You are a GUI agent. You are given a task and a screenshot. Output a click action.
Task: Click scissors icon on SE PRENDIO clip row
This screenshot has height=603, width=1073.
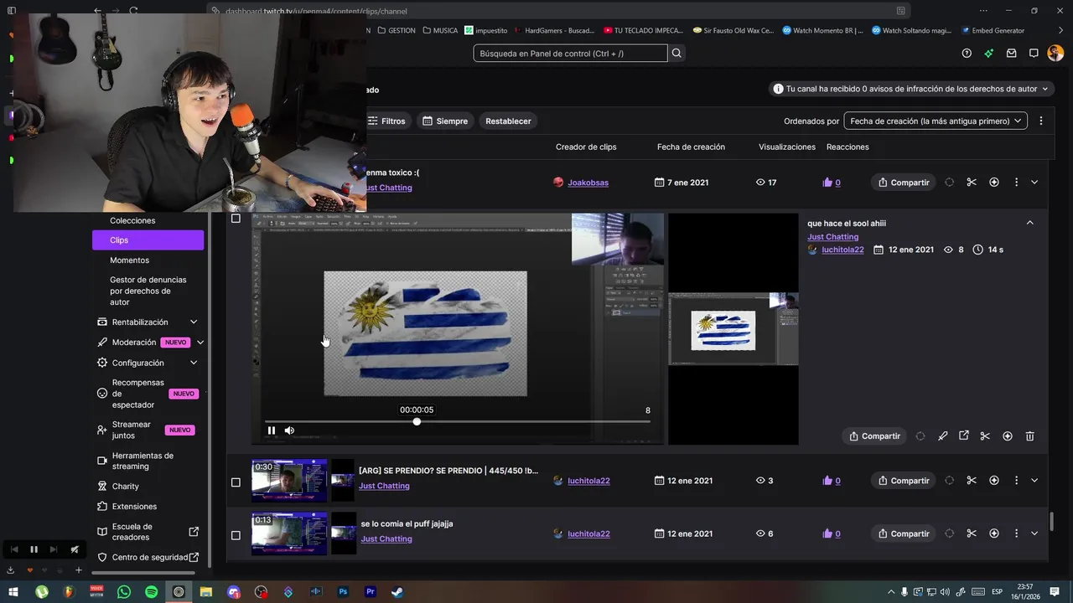point(972,481)
